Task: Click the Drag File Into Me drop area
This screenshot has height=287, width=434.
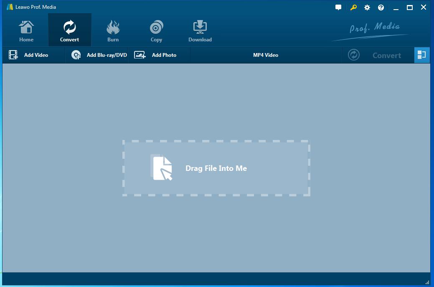Action: tap(216, 168)
